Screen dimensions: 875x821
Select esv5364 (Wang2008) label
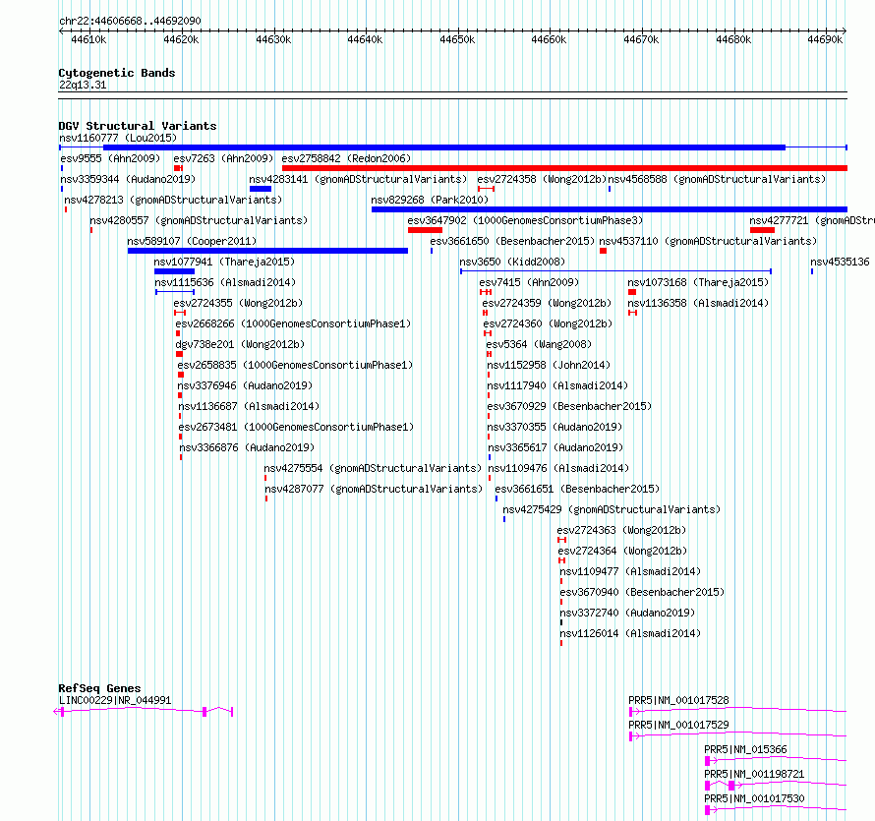[x=539, y=344]
